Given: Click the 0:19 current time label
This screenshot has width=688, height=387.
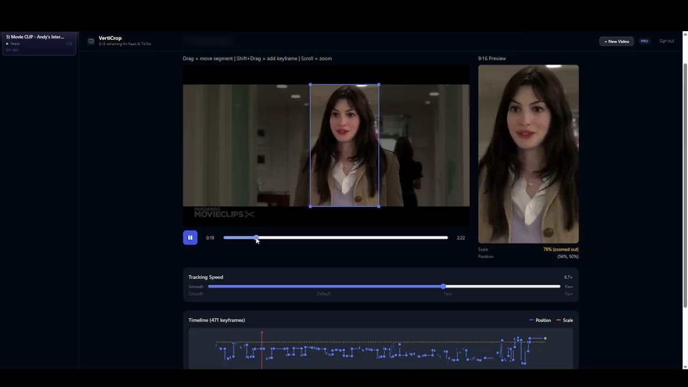Looking at the screenshot, I should (x=210, y=238).
